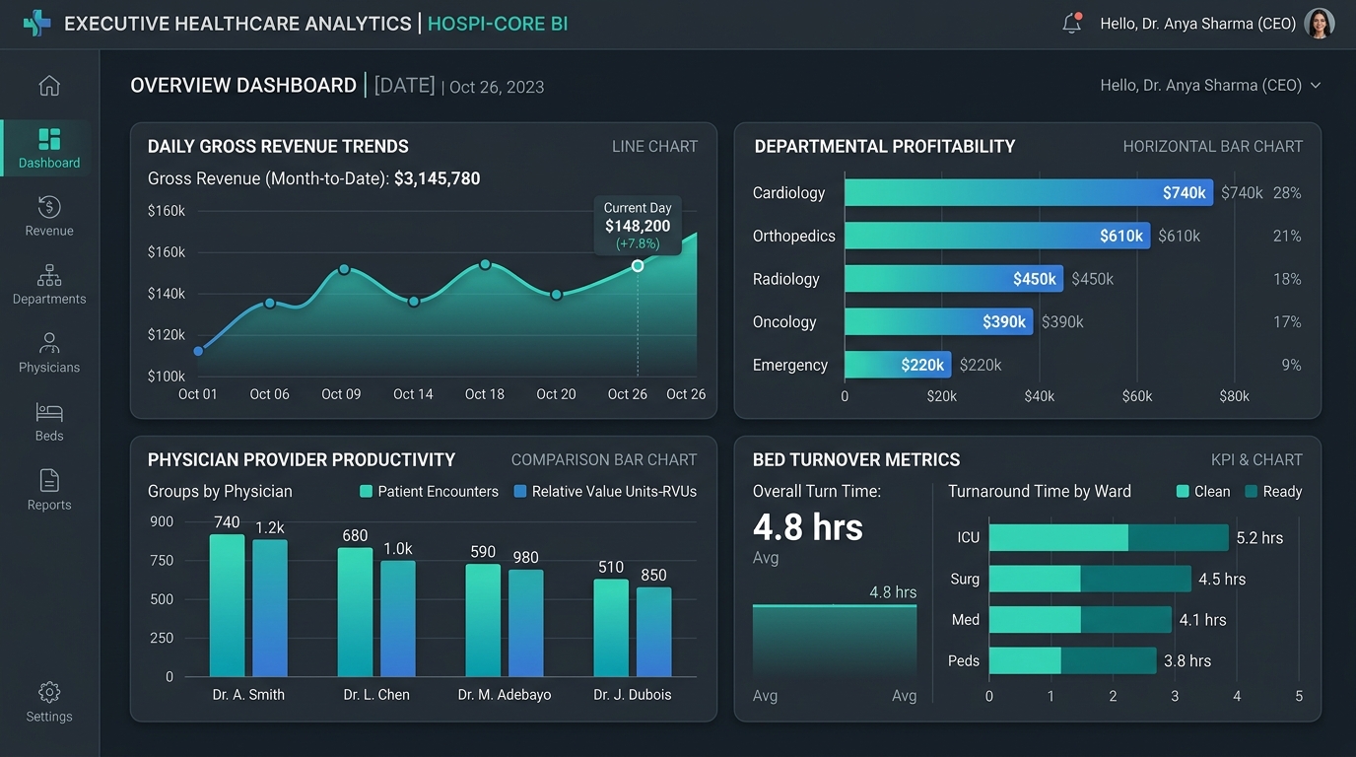Click the Med 4.1 hrs bar
The image size is (1356, 757).
pyautogui.click(x=1080, y=620)
